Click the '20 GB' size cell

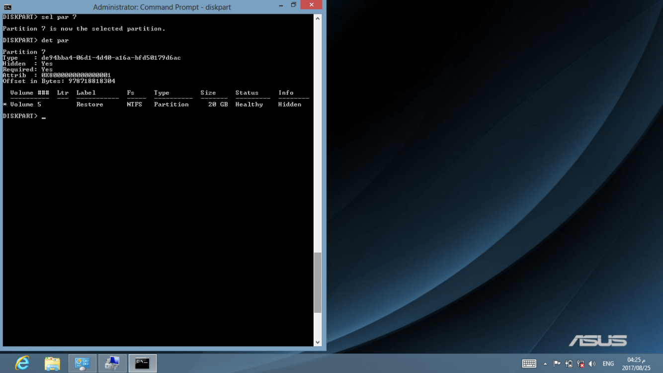218,104
